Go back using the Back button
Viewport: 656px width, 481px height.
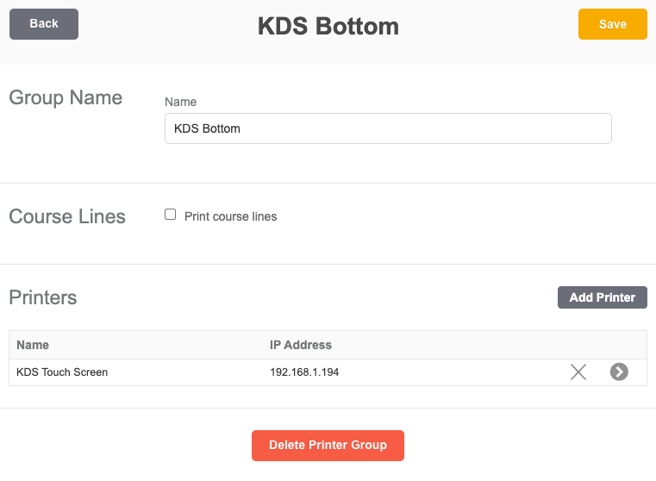point(44,24)
